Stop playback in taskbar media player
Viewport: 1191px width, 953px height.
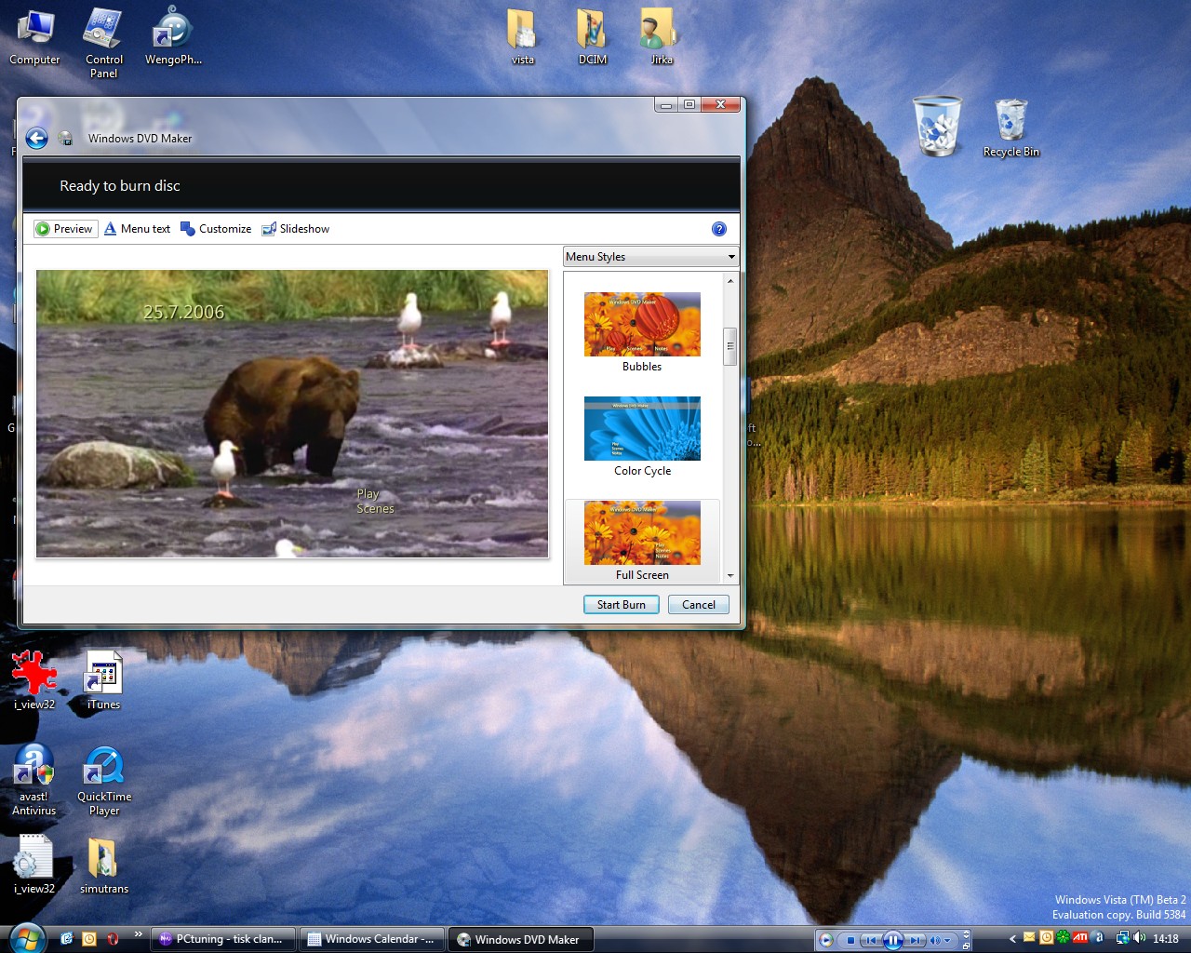coord(850,940)
